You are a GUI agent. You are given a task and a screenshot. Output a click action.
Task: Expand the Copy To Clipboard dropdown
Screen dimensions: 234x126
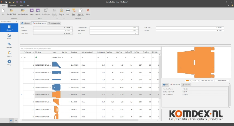[x=81, y=14]
